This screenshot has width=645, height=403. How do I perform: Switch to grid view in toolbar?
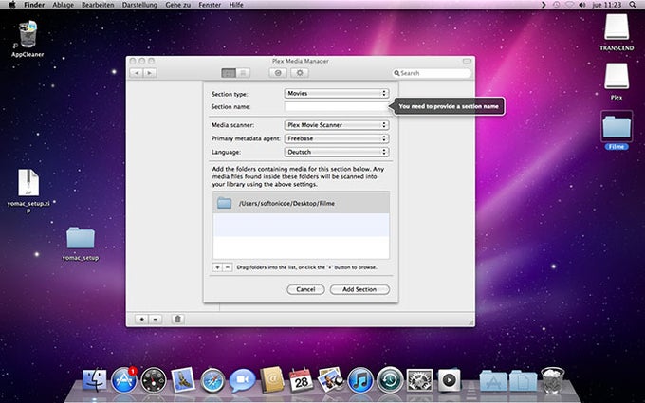(x=229, y=73)
